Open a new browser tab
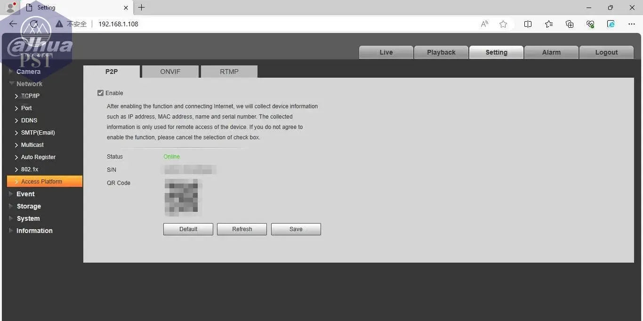643x321 pixels. point(141,8)
